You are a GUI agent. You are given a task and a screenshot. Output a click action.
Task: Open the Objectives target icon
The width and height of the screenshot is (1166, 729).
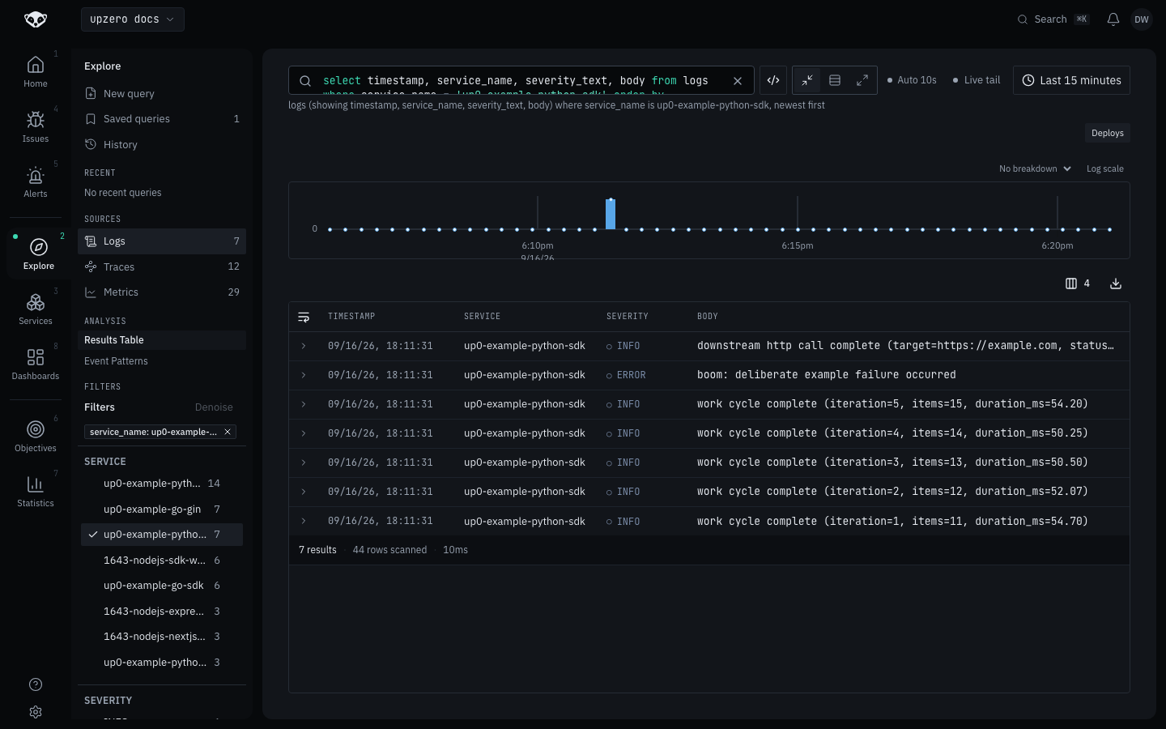click(36, 436)
